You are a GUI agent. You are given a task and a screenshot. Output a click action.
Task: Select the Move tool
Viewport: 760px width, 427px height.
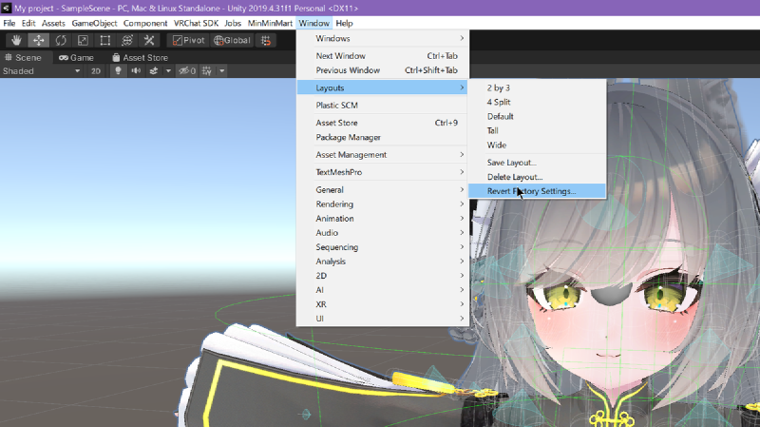38,40
